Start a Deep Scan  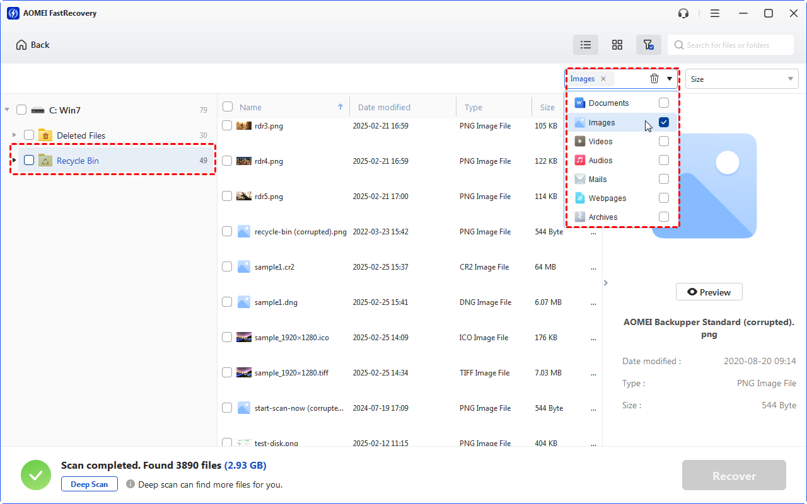point(90,484)
